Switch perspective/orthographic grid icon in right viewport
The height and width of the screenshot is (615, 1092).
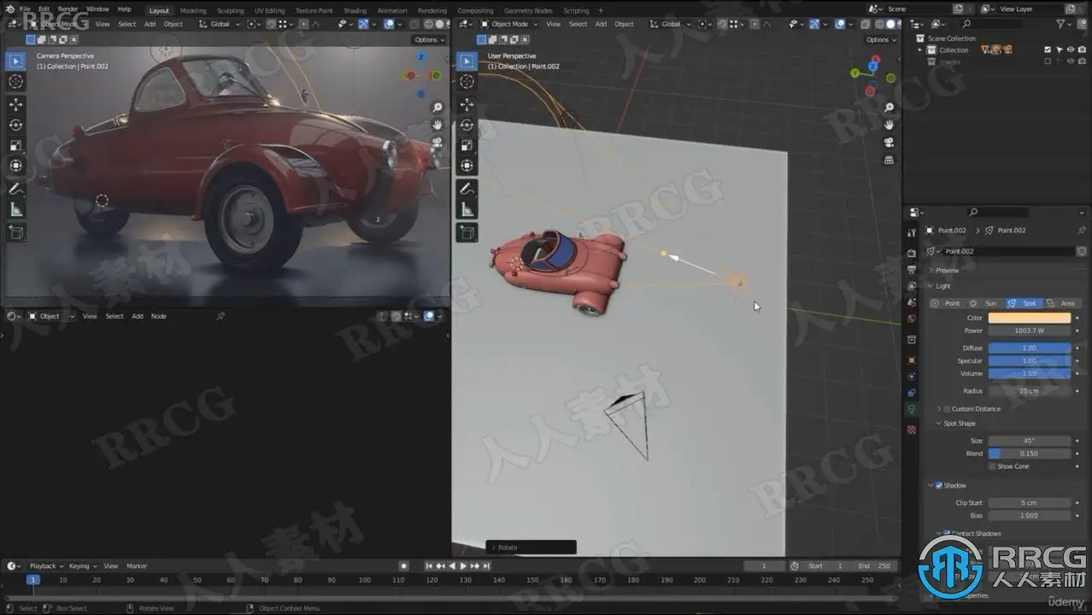click(889, 160)
